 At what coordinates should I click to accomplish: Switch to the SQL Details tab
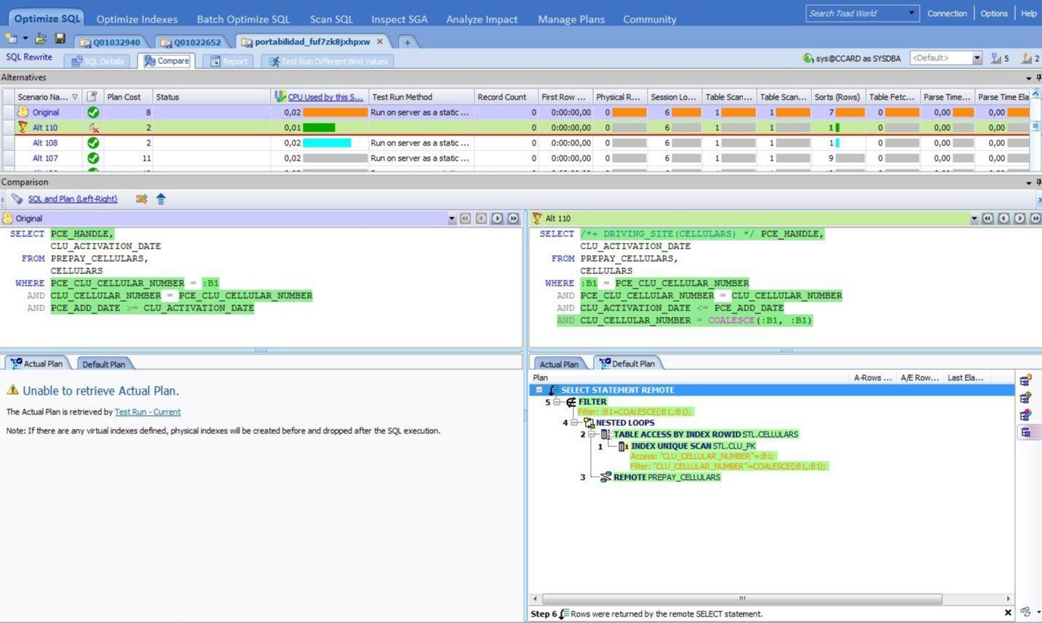click(x=98, y=61)
